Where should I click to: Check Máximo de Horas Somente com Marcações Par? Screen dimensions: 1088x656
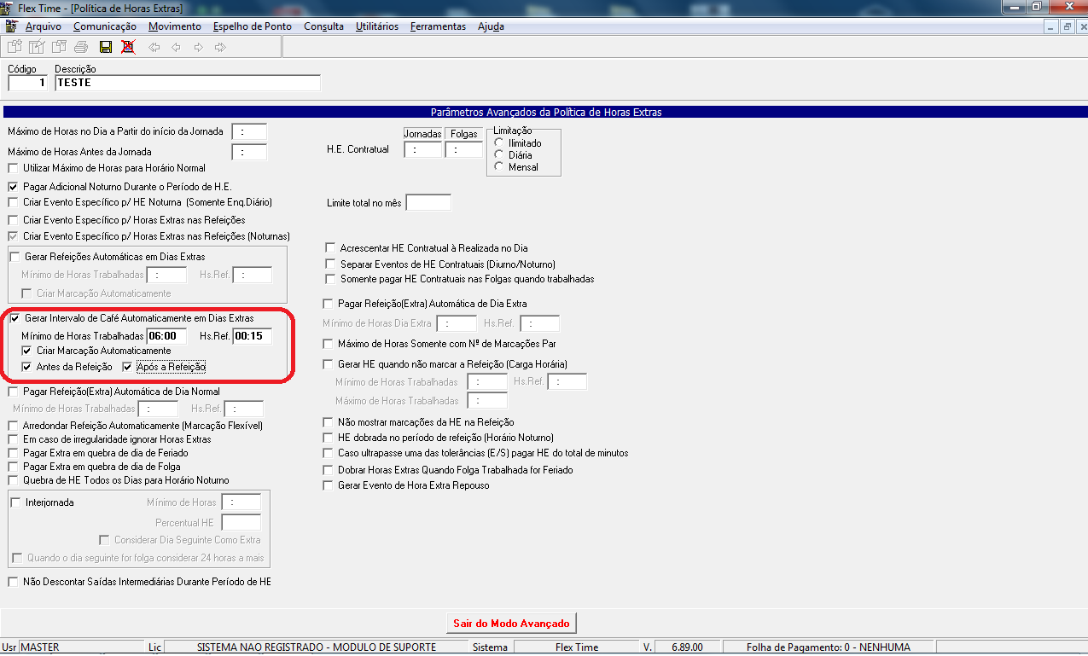329,344
